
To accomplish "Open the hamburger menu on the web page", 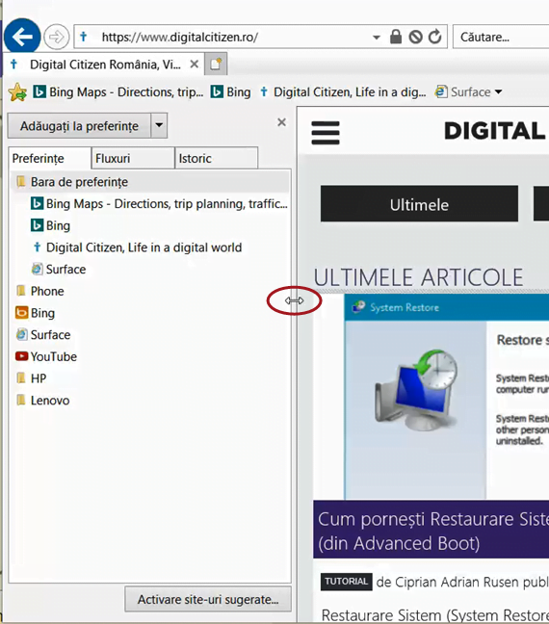I will pyautogui.click(x=326, y=133).
